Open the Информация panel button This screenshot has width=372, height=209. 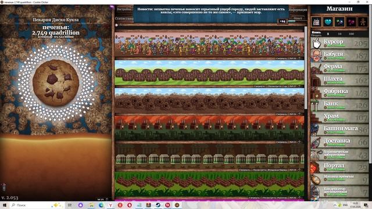click(298, 10)
